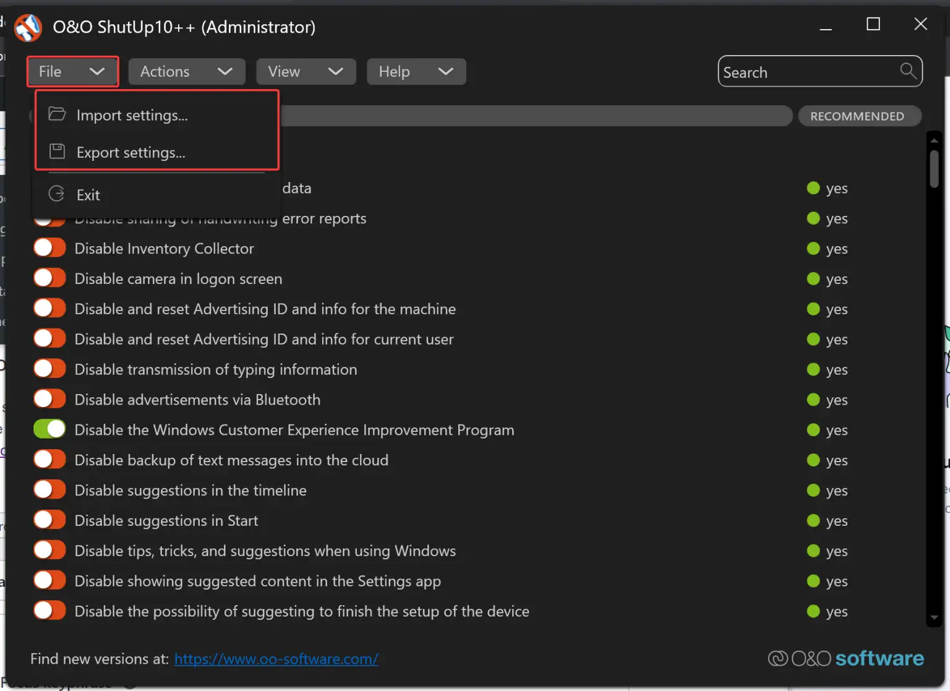The image size is (950, 691).
Task: Maximize the O&O ShutUp10++ window
Action: point(873,24)
